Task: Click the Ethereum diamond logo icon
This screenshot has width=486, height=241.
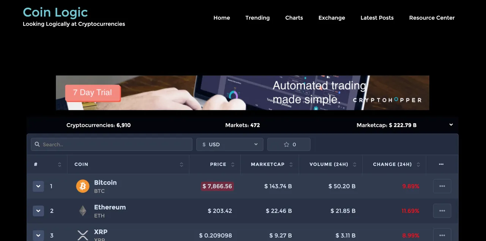Action: tap(83, 211)
